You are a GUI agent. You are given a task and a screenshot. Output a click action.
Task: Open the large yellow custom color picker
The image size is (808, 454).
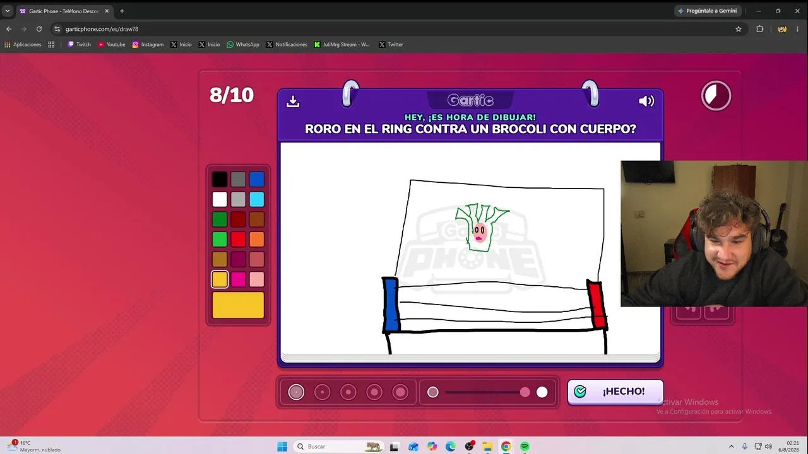click(x=238, y=305)
